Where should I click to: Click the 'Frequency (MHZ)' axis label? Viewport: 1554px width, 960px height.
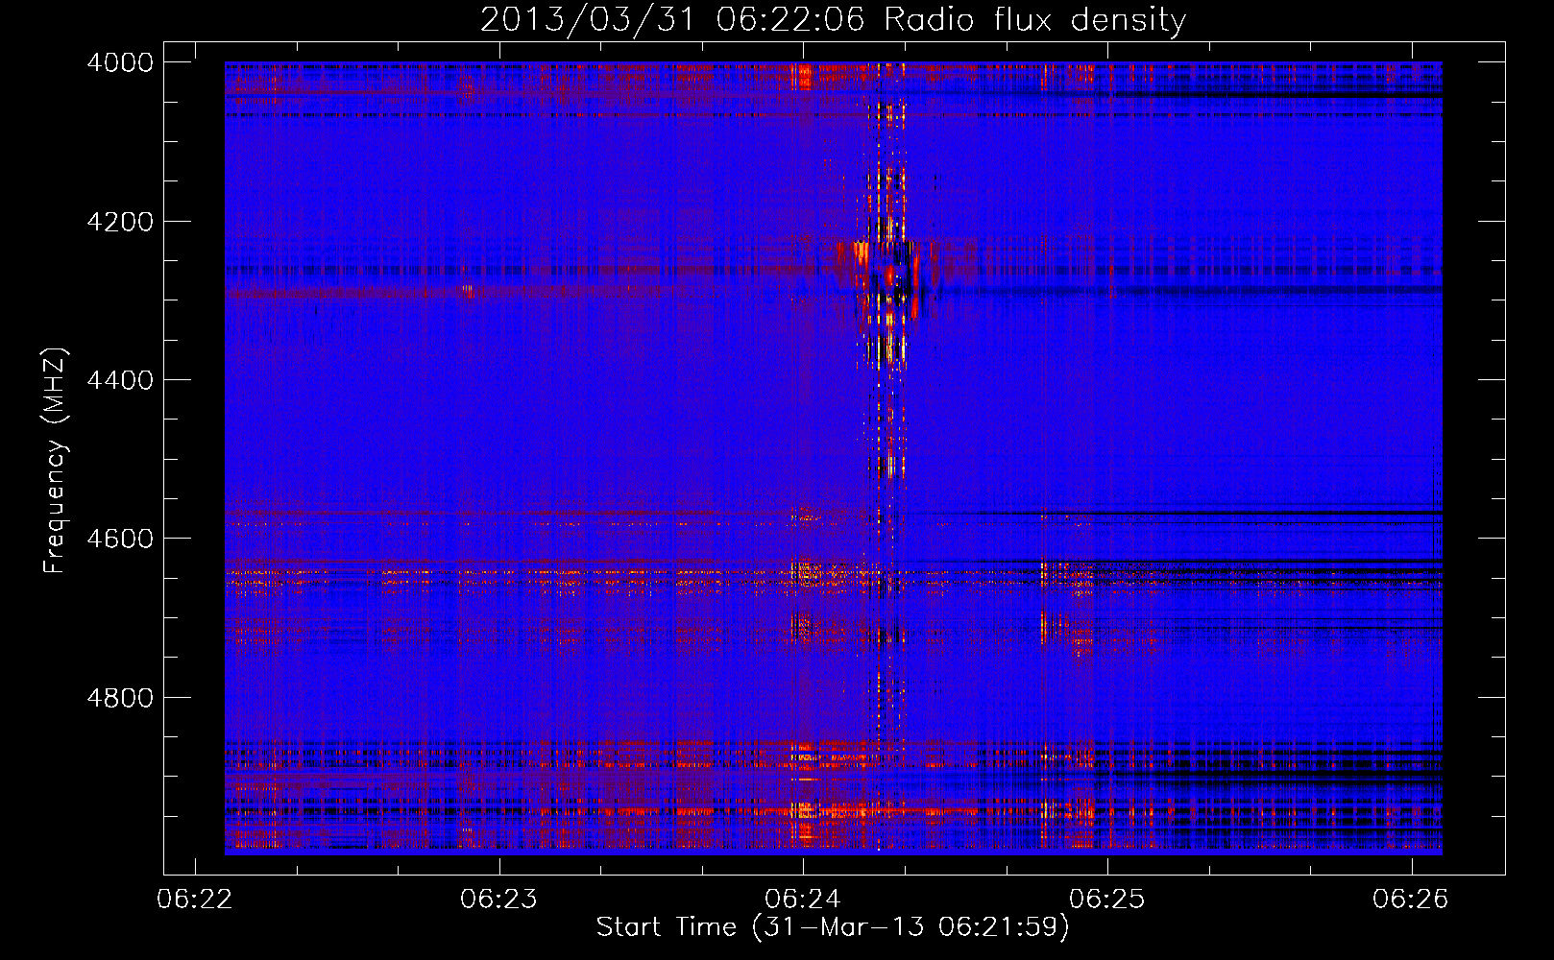55,461
